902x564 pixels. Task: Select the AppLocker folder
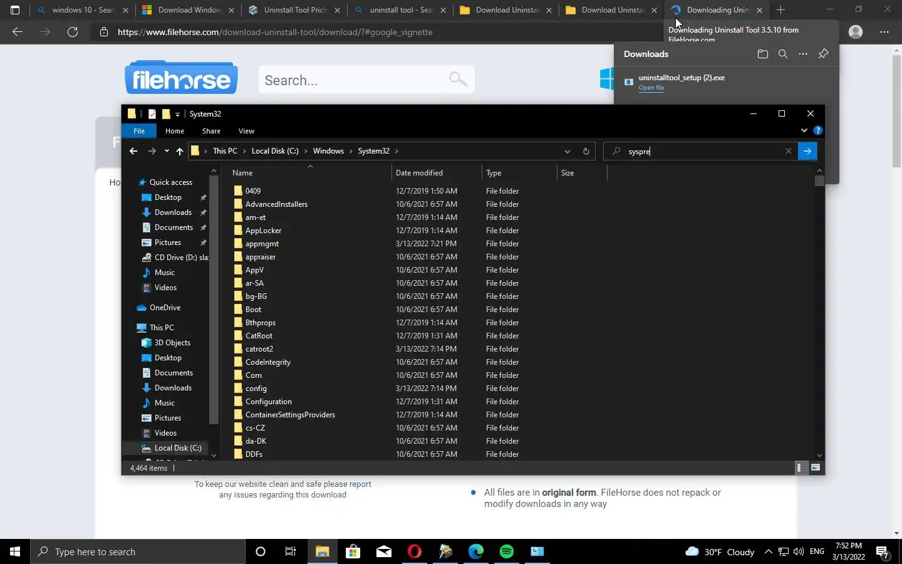coord(263,231)
